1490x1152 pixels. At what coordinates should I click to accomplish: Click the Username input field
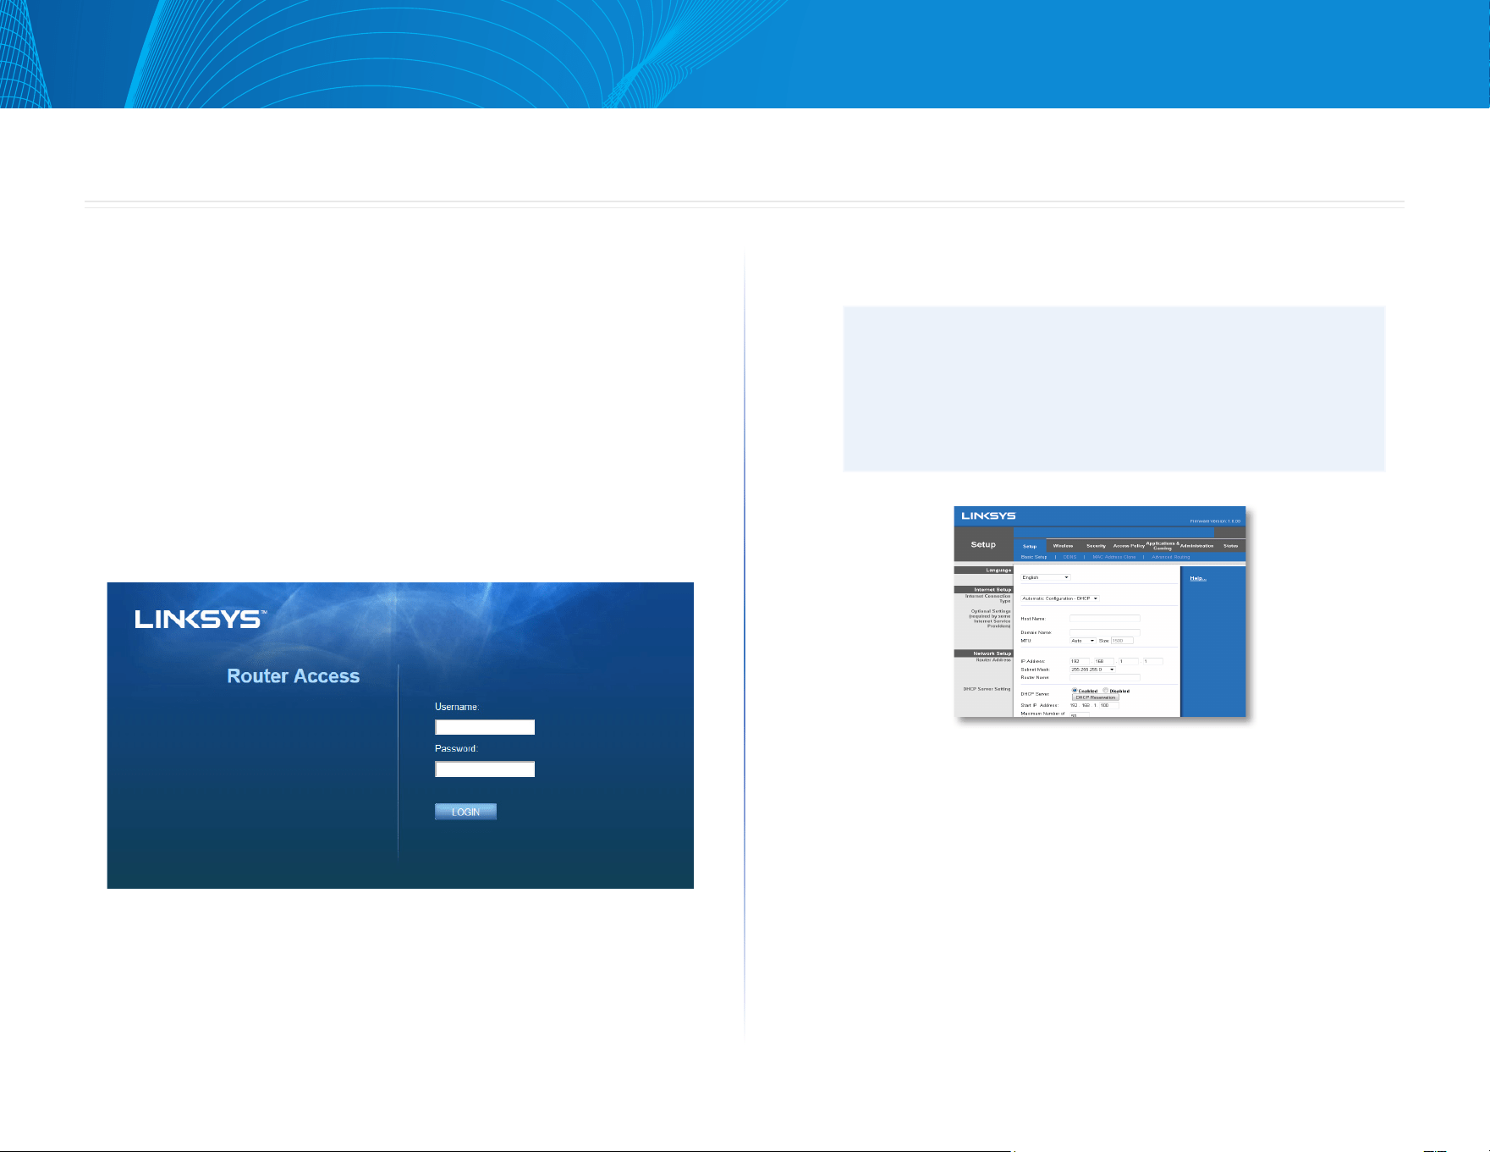[485, 727]
